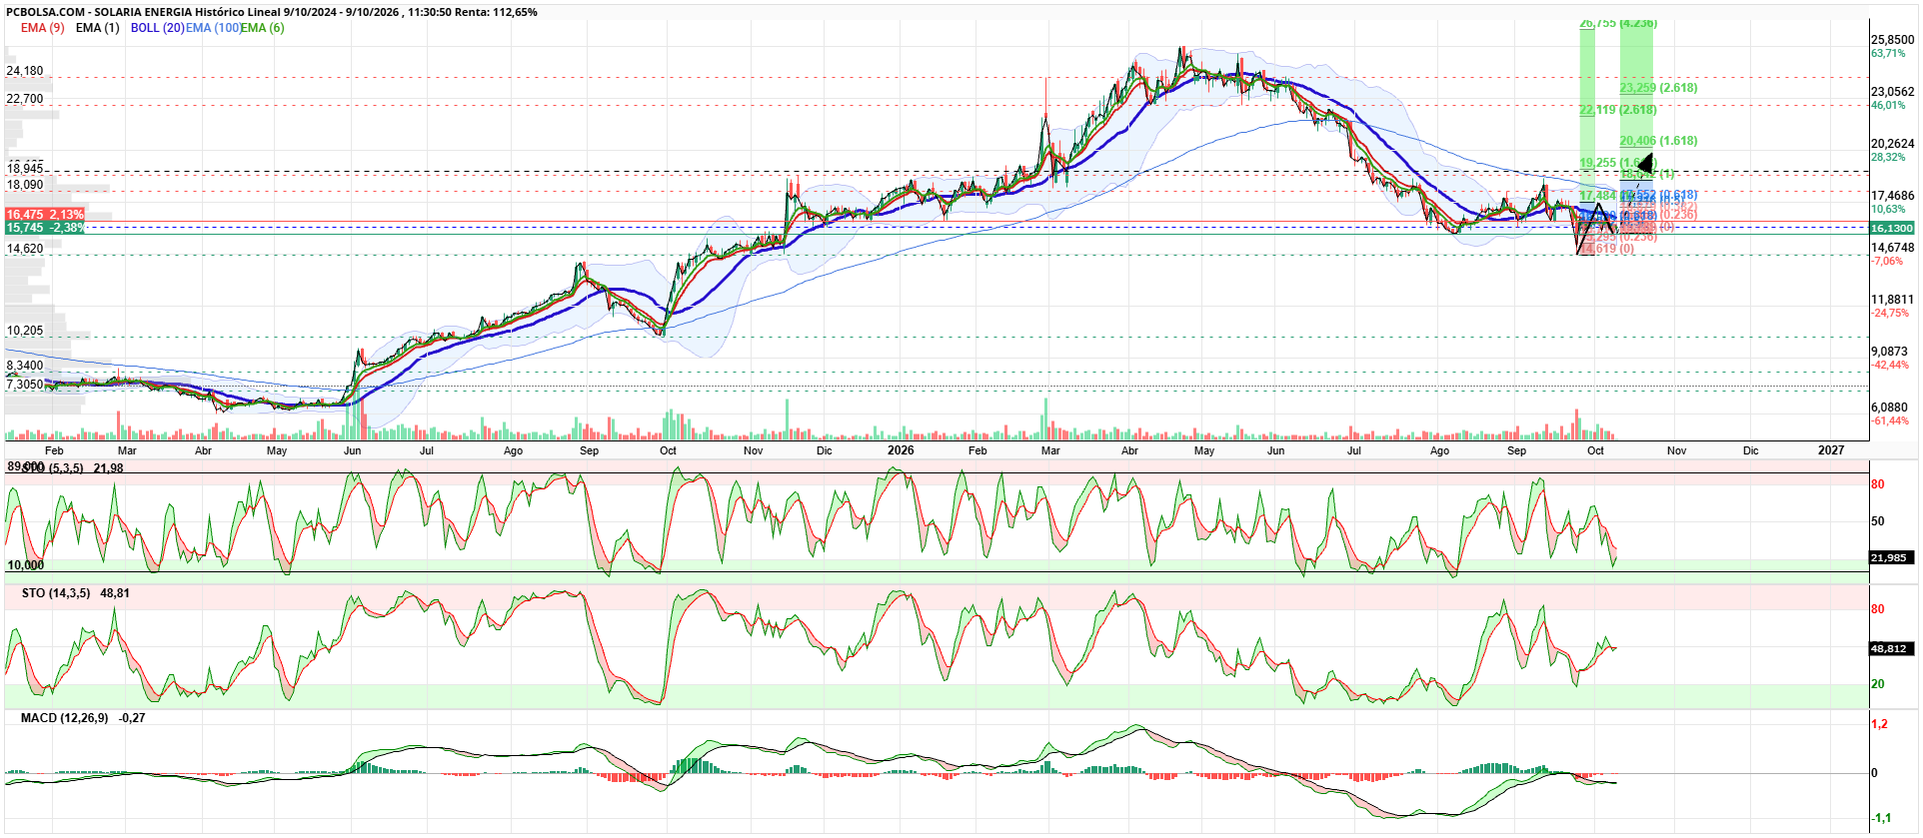
Task: Select the 17,4686 right-axis value
Action: coord(1892,196)
